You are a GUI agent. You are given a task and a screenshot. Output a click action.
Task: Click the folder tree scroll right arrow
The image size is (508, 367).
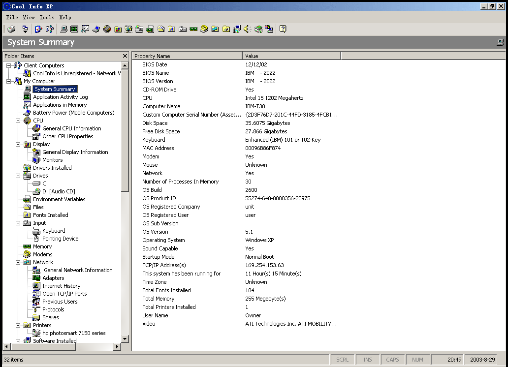pos(117,347)
